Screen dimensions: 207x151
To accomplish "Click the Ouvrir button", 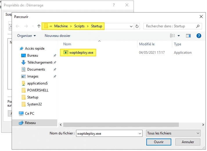I will tap(159, 142).
